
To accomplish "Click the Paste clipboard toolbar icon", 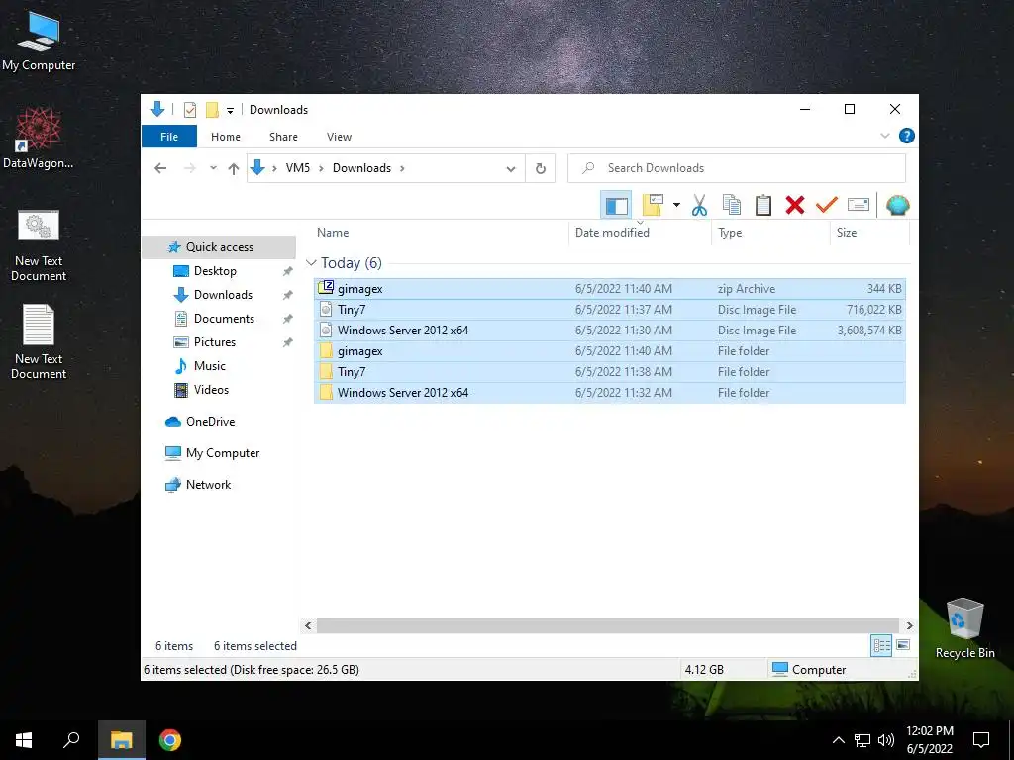I will (763, 205).
